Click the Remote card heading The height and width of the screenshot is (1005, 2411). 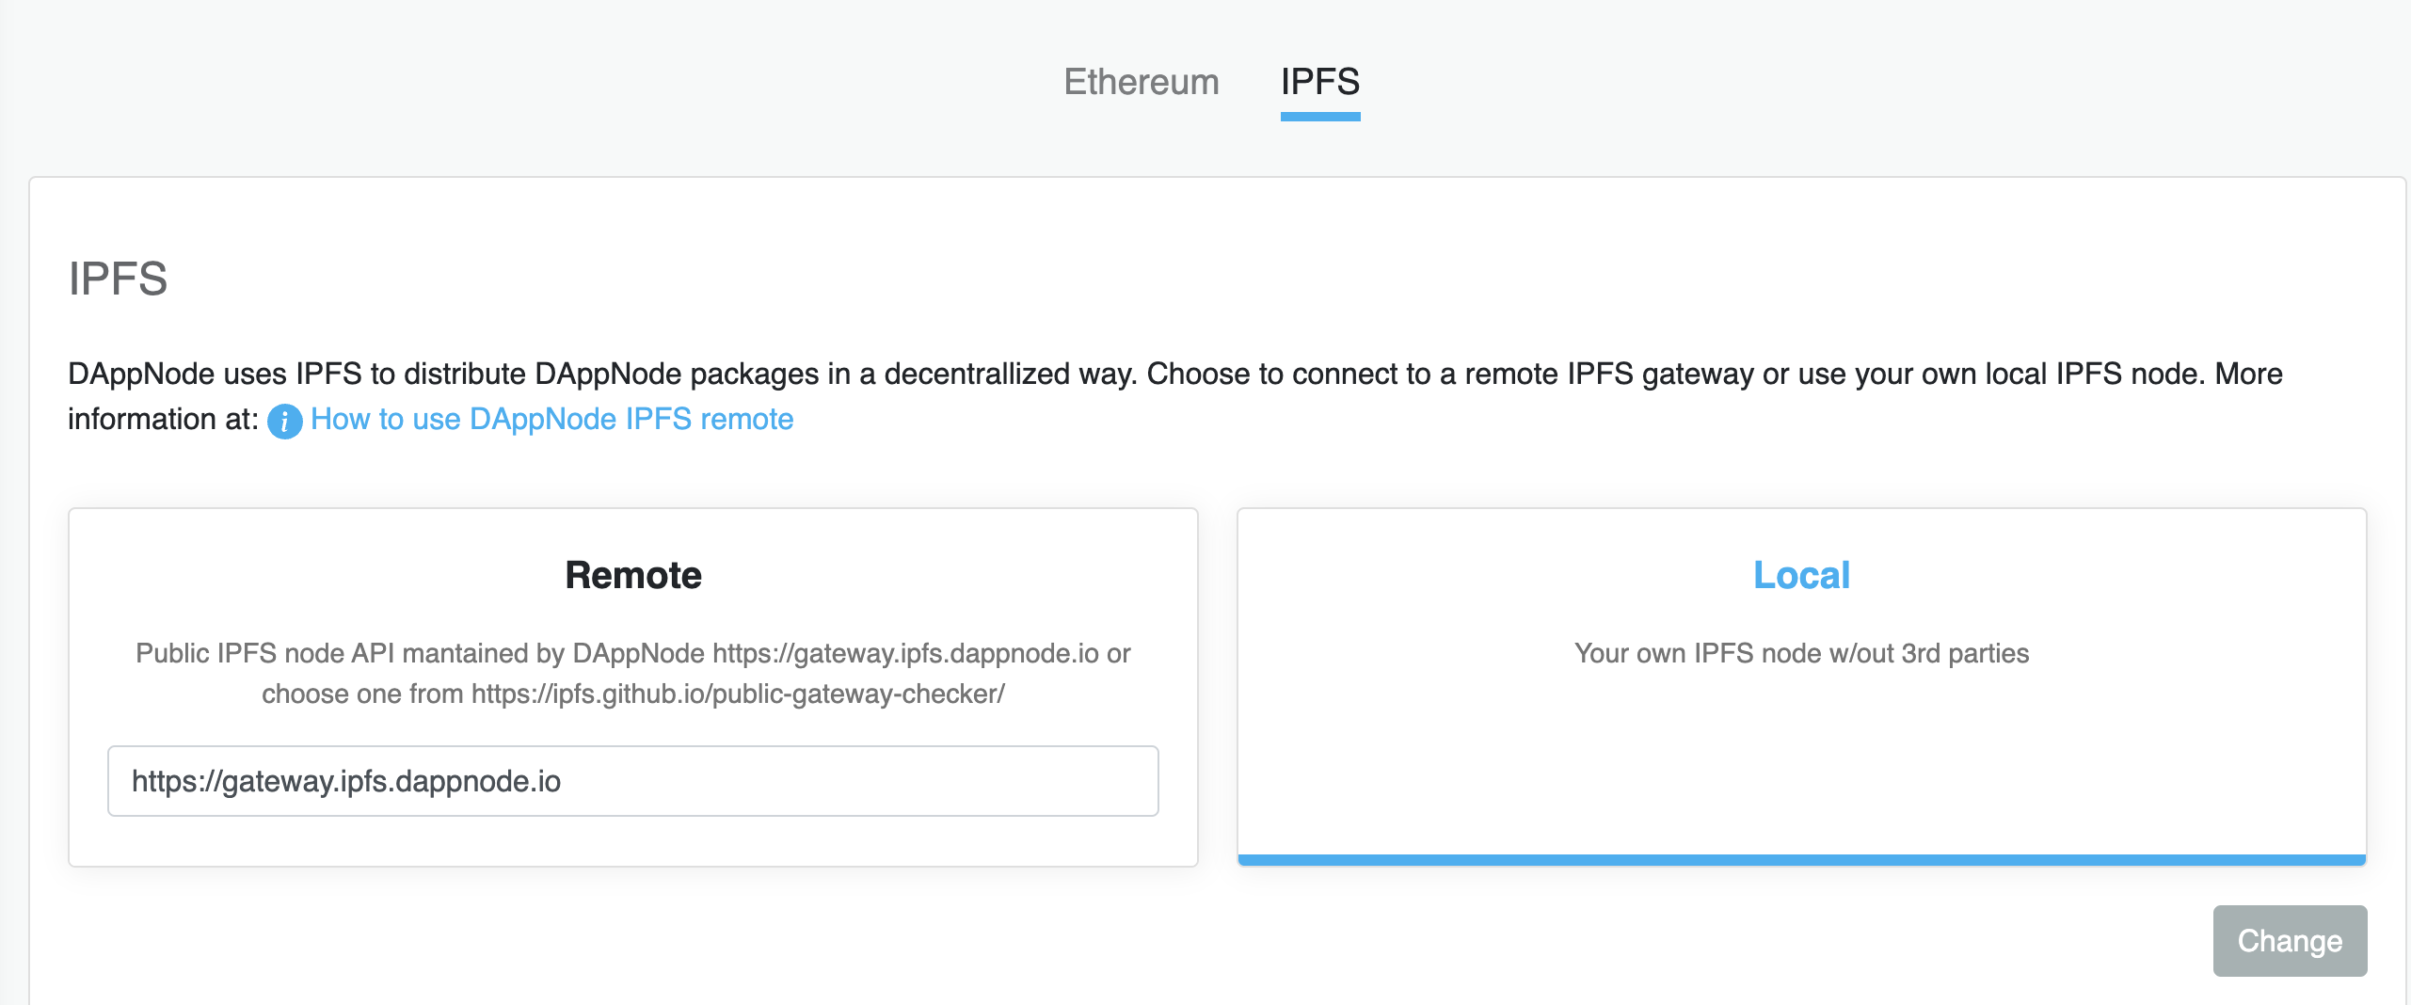[632, 574]
